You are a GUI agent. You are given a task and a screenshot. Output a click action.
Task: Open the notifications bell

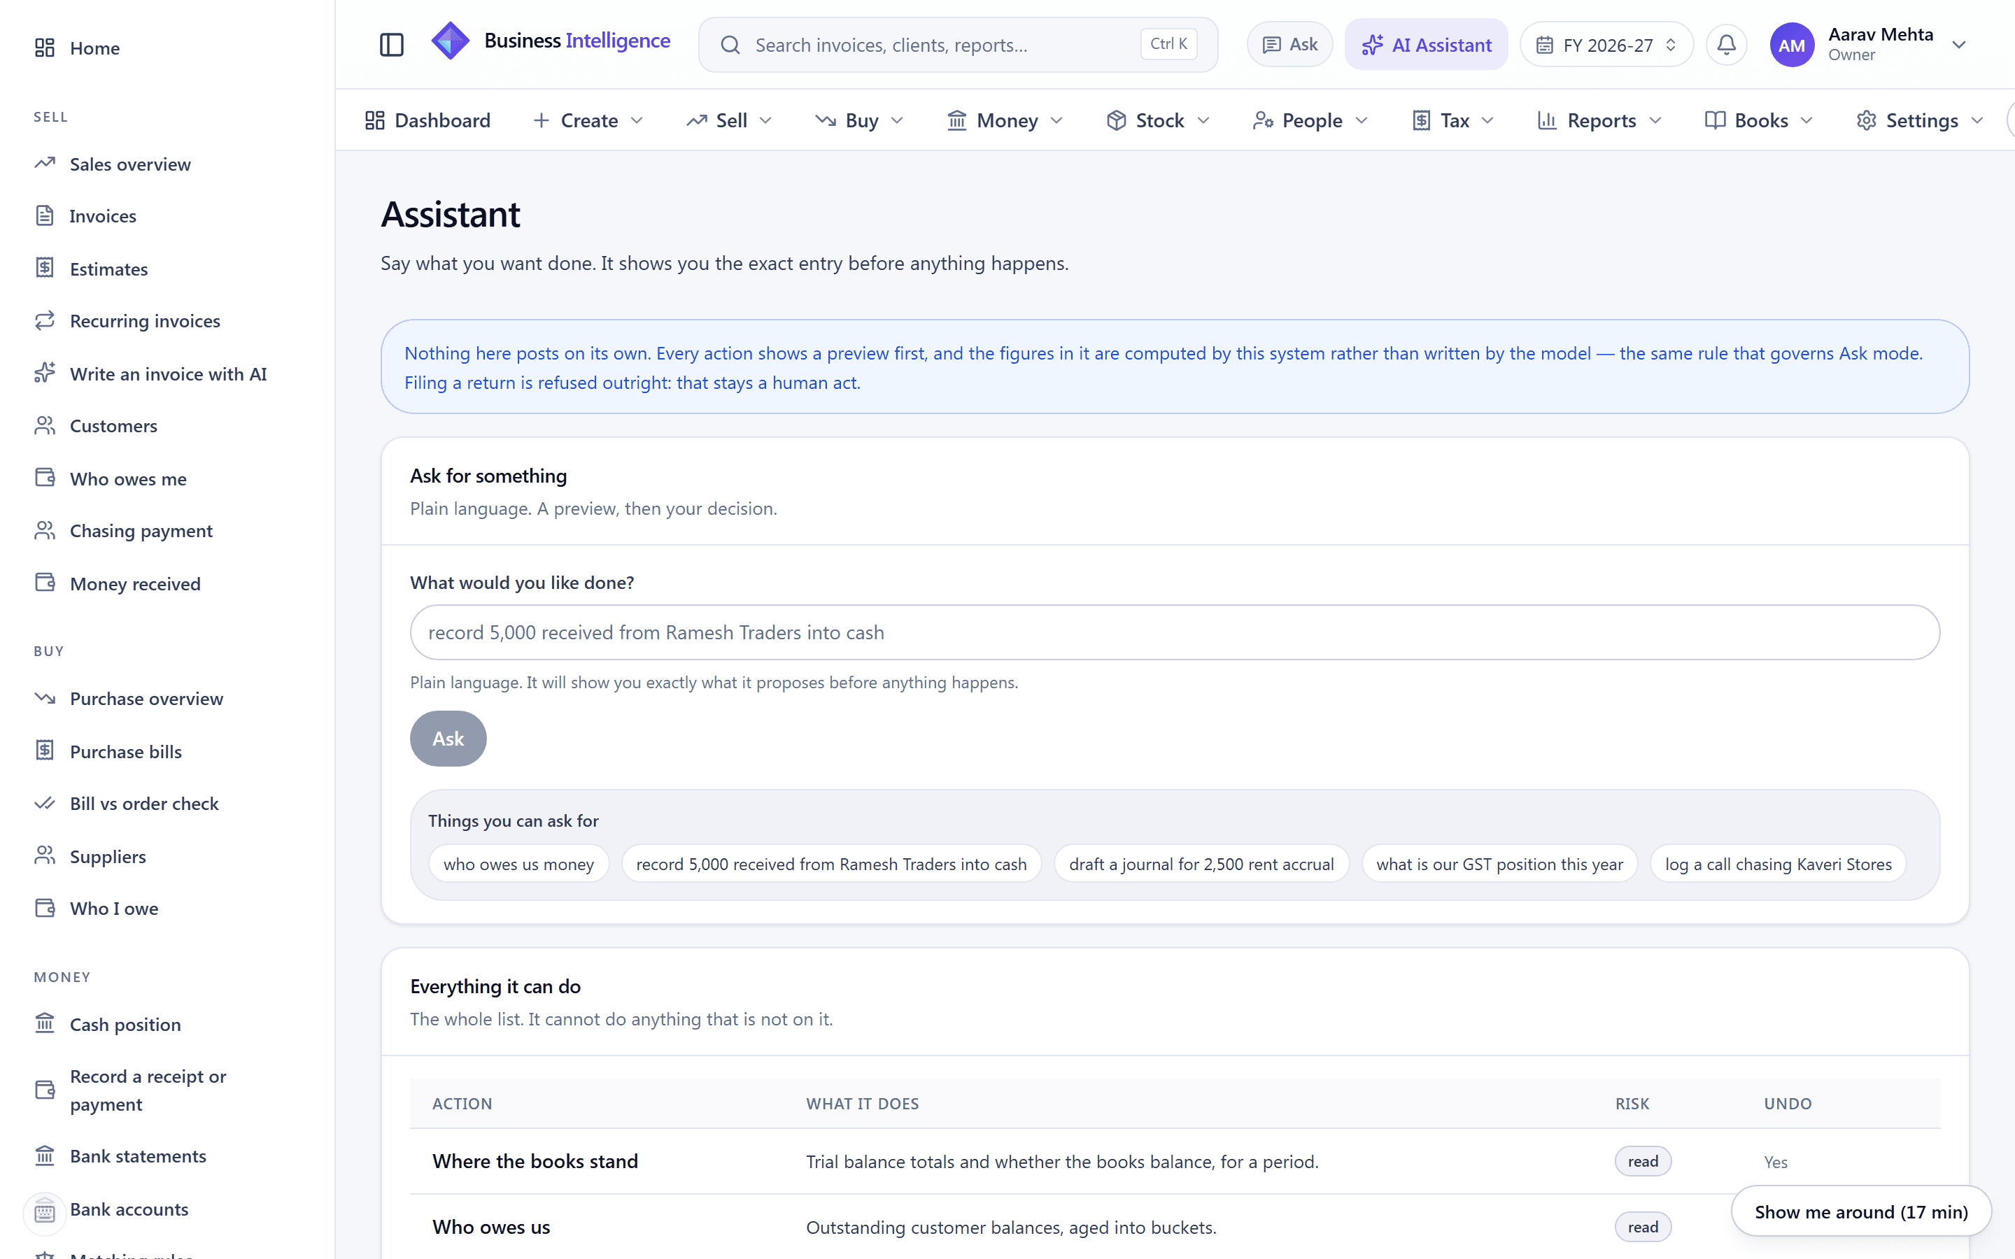(1726, 44)
